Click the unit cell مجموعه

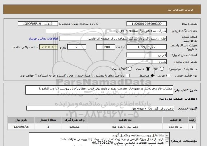74,127
